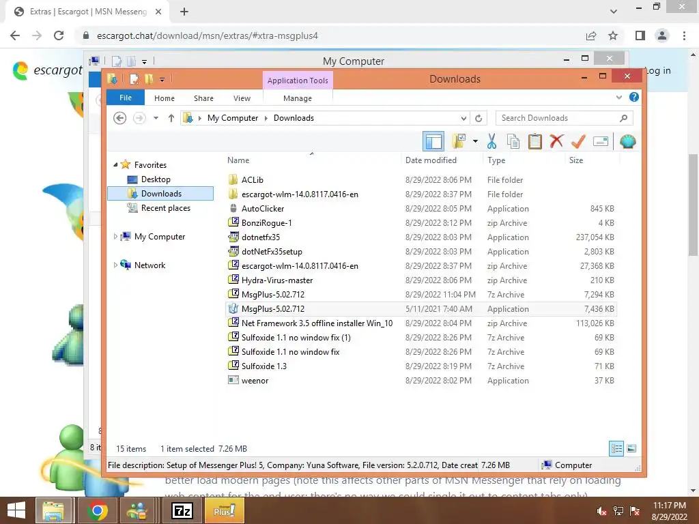Open a new Chrome tab

click(x=184, y=12)
